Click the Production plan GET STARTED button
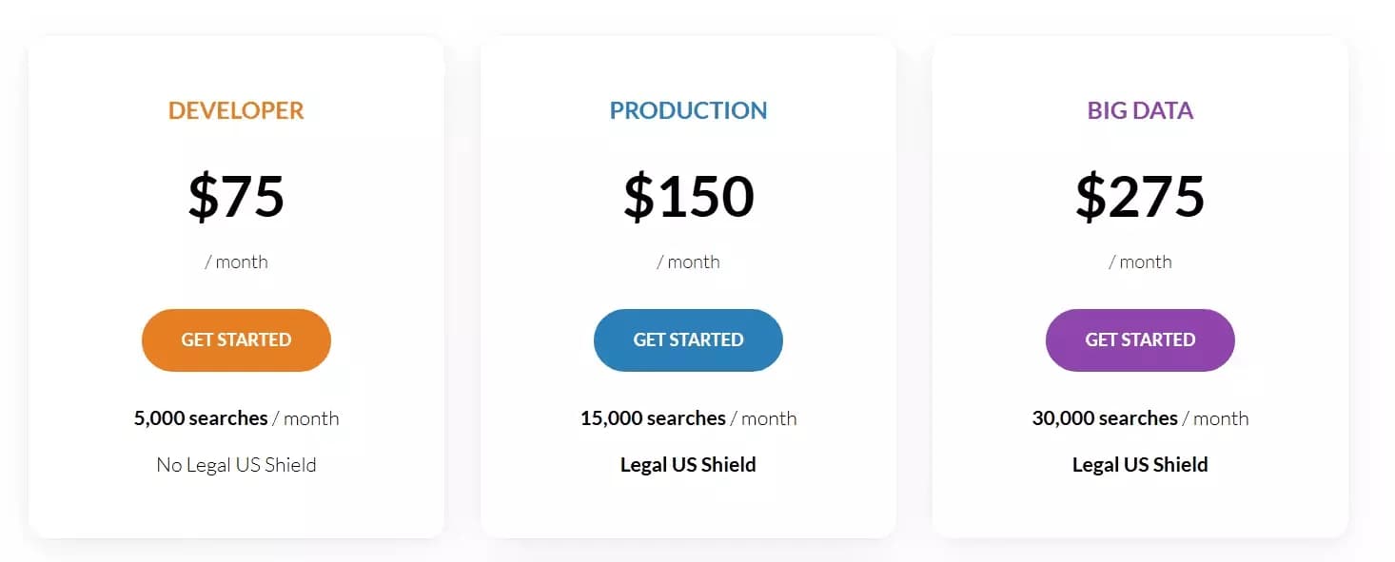 pos(687,339)
